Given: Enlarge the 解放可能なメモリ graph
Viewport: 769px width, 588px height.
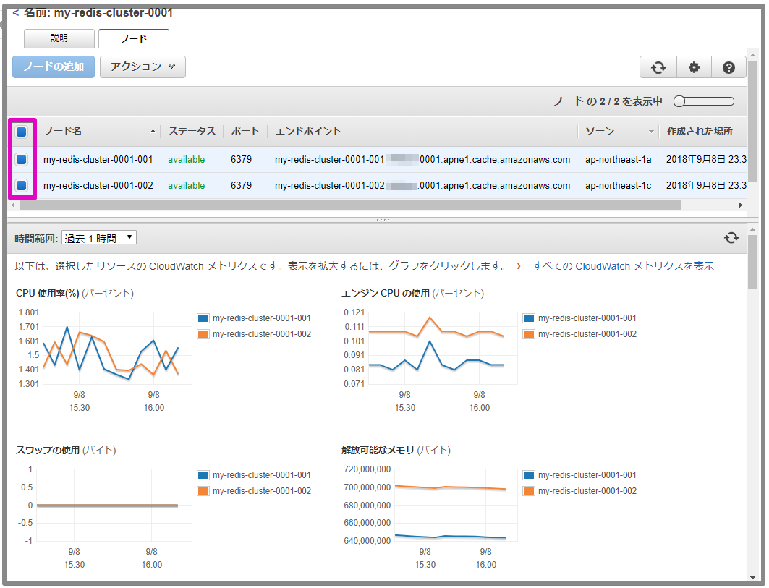Looking at the screenshot, I should pos(456,505).
